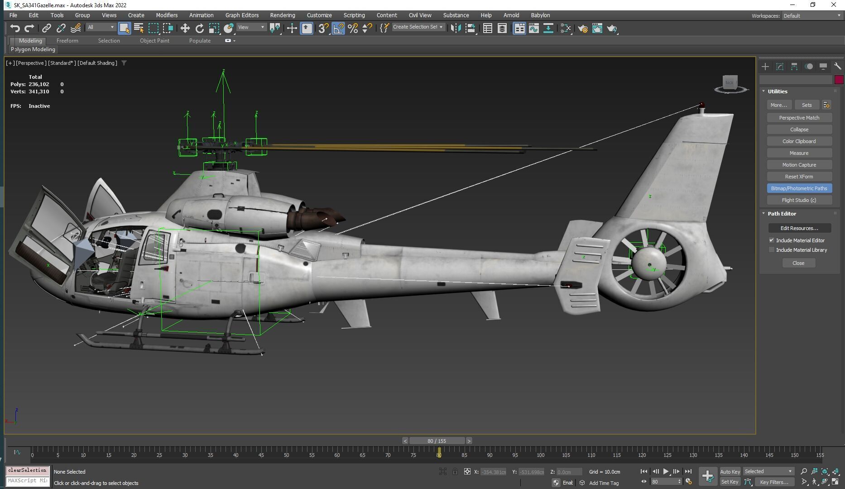Open the Rendering menu
Viewport: 845px width, 489px height.
pyautogui.click(x=283, y=15)
